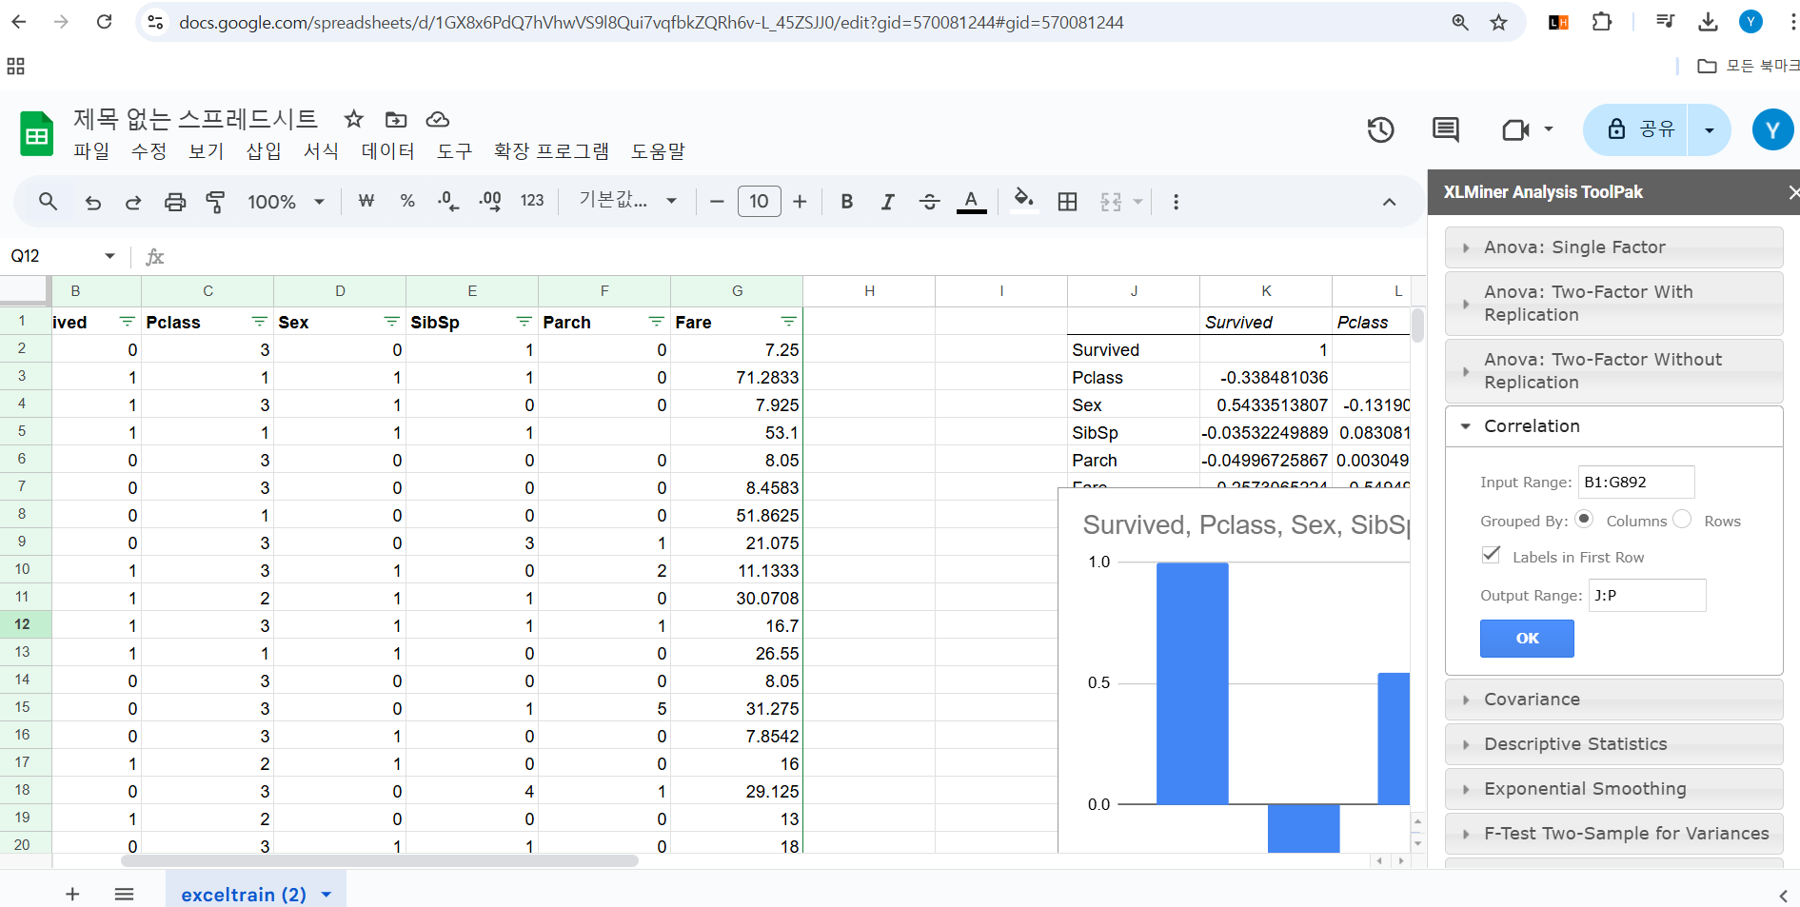Open the 수정 menu
1800x907 pixels.
[148, 151]
